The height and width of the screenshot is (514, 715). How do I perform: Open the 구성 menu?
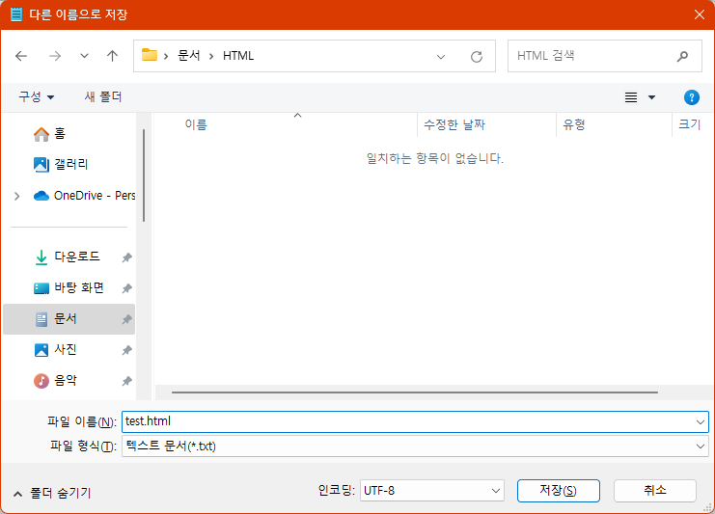pyautogui.click(x=36, y=96)
